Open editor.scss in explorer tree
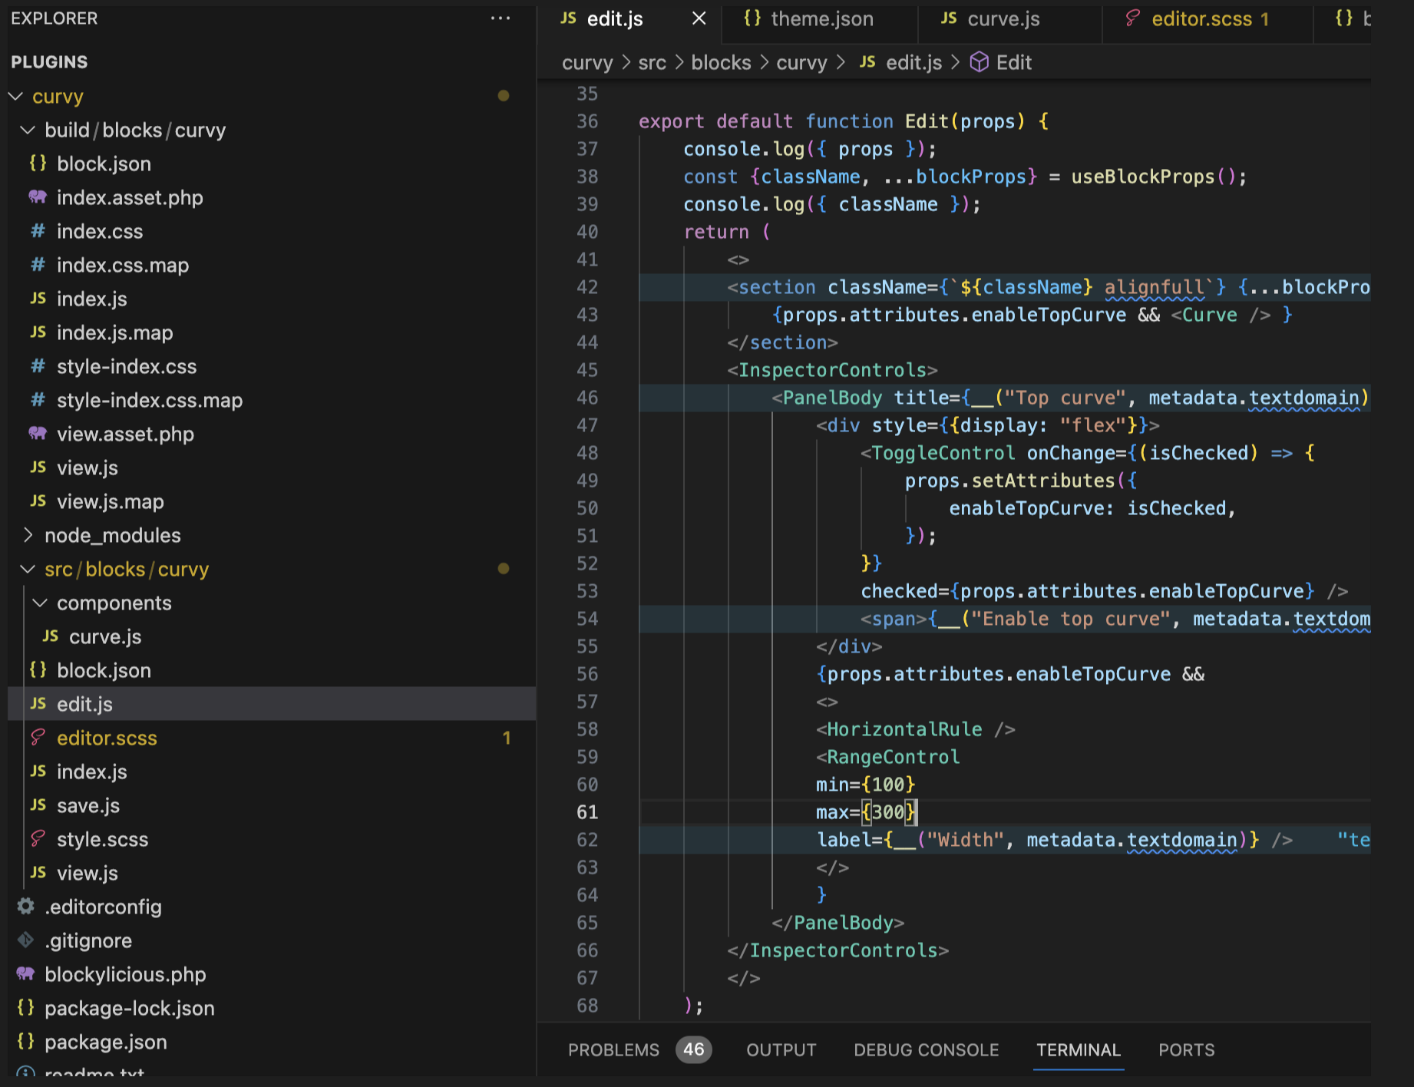 (272, 738)
